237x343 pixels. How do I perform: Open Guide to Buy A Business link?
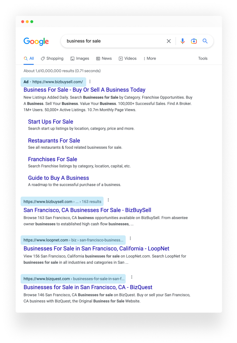[58, 178]
